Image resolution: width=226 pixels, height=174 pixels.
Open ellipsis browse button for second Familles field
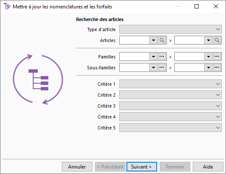[217, 57]
